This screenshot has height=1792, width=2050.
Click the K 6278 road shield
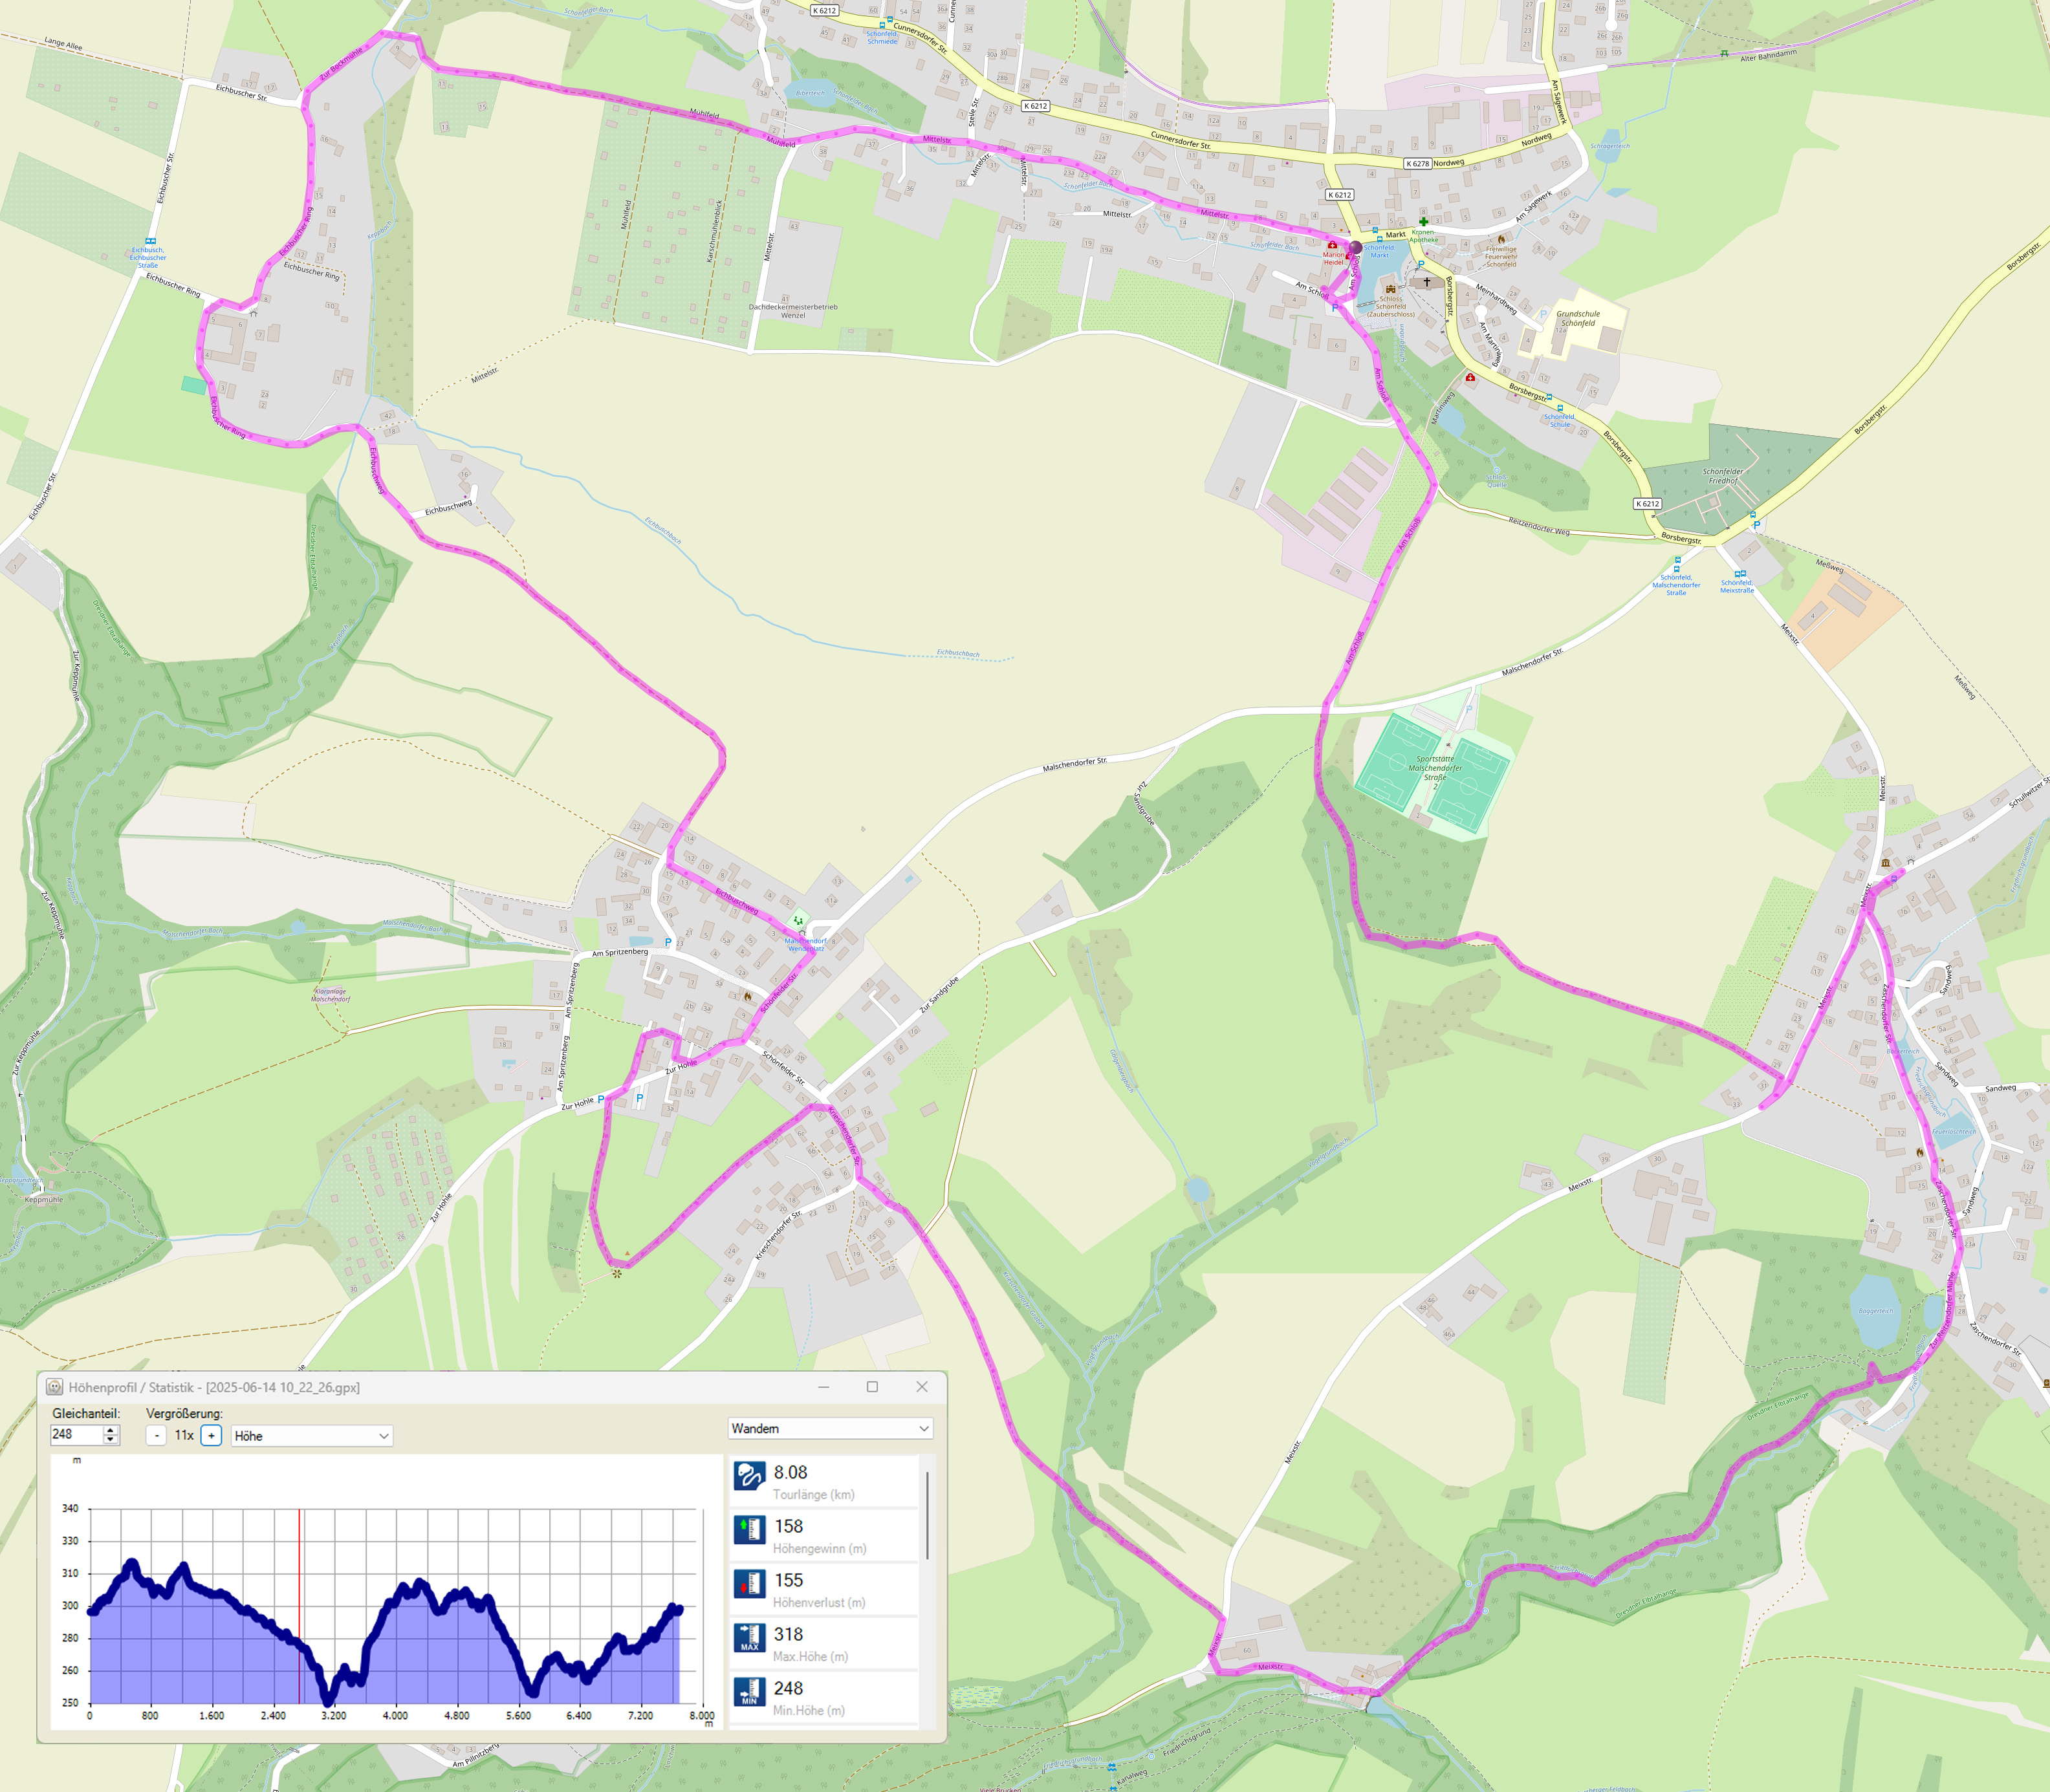(x=1418, y=164)
